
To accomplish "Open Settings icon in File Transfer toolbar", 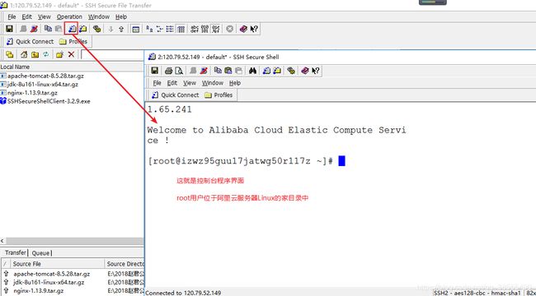I will pos(97,29).
